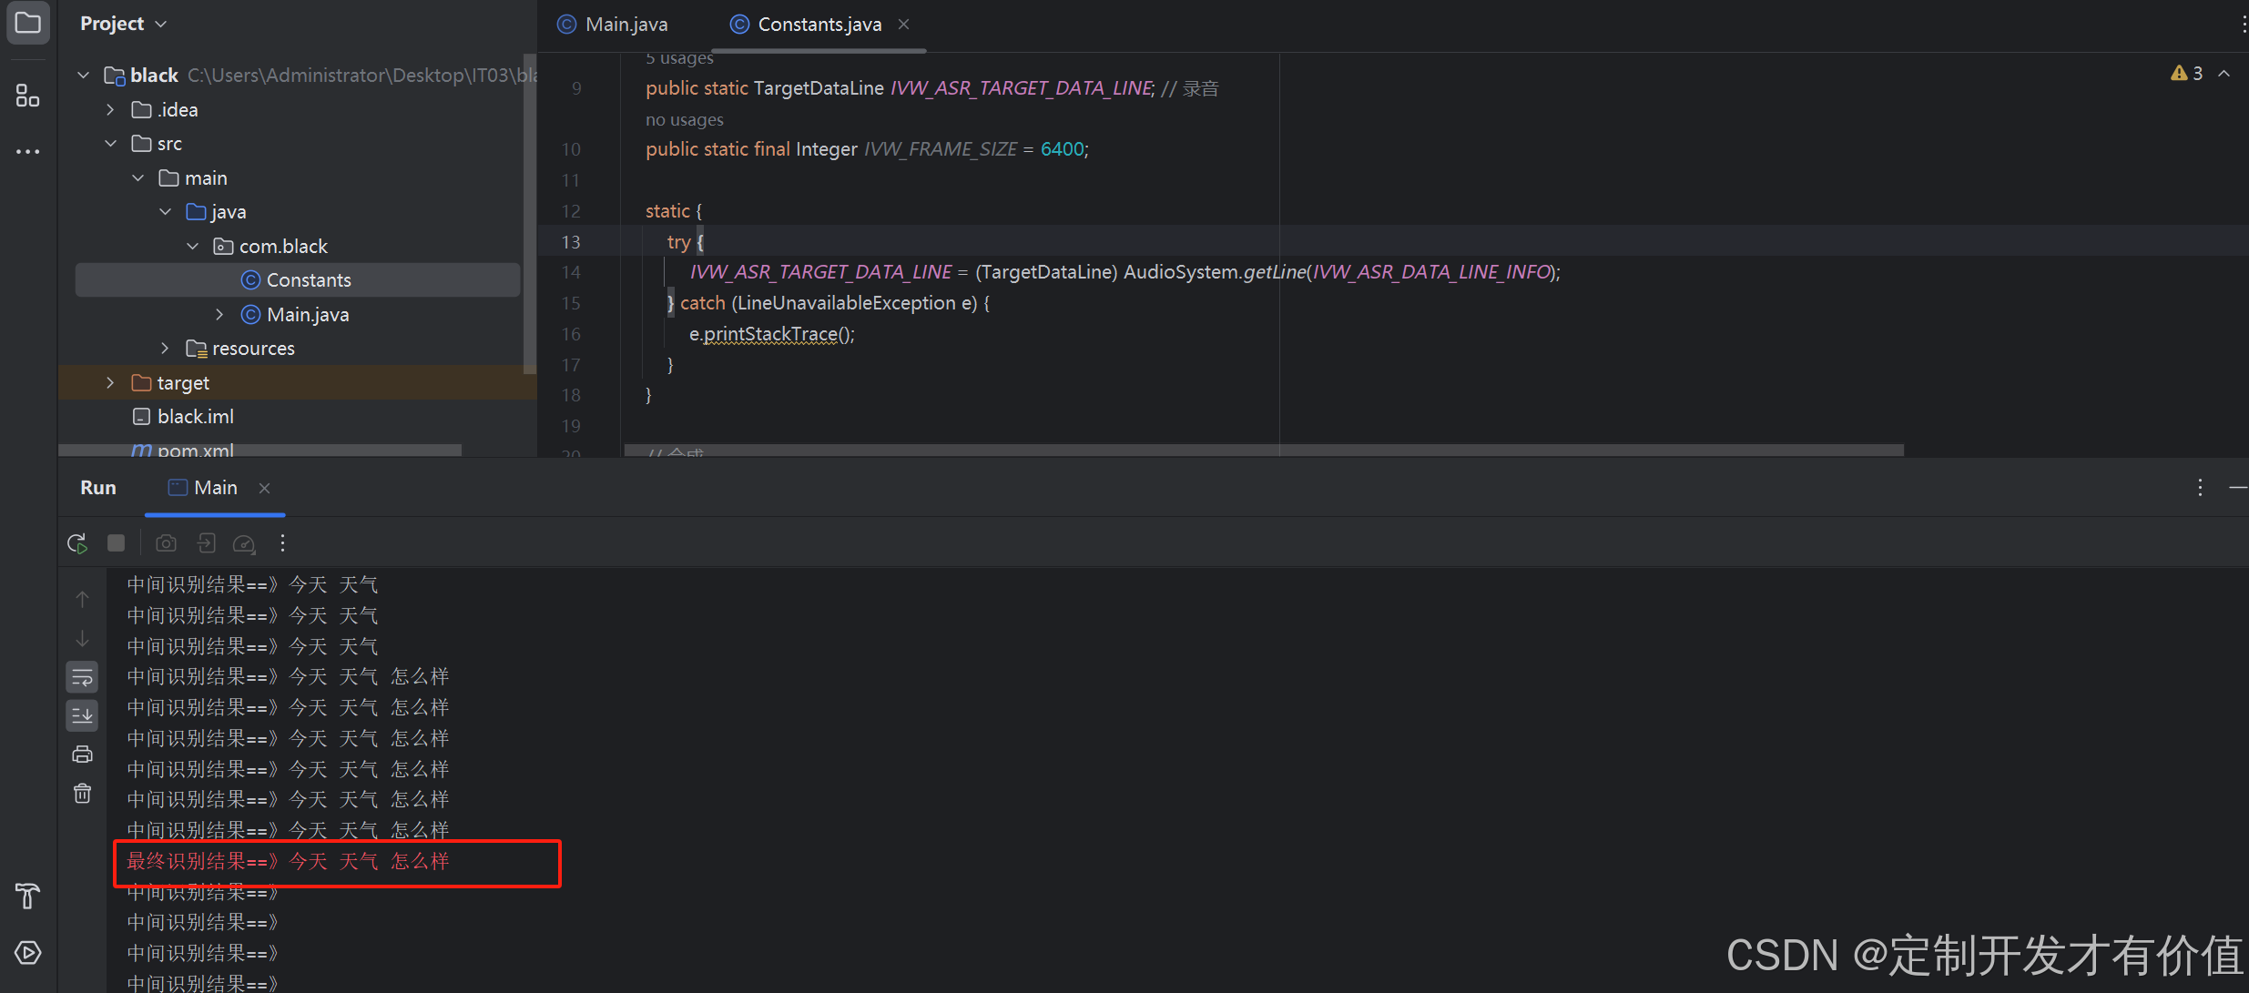Screen dimensions: 2249x993
Task: Collapse the src folder
Action: [110, 144]
